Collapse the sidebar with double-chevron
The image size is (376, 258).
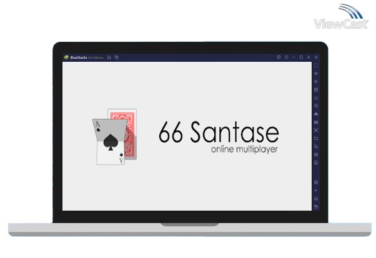point(316,57)
